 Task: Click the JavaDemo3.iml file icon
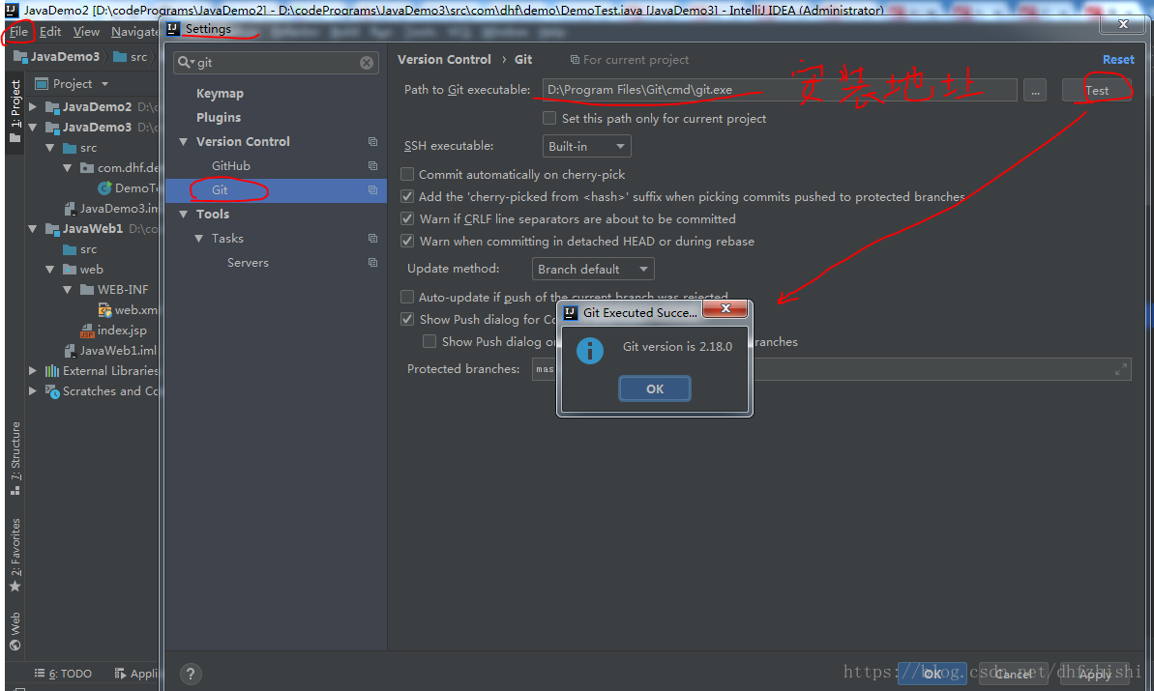tap(70, 209)
